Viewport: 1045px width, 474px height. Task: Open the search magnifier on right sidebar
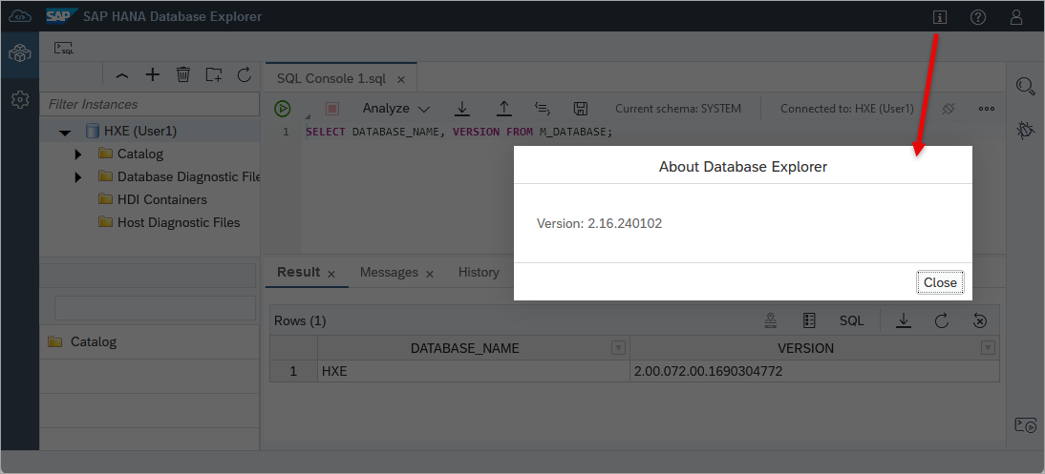(x=1025, y=87)
